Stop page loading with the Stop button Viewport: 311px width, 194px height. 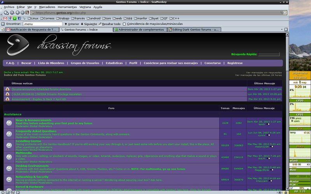pos(23,13)
